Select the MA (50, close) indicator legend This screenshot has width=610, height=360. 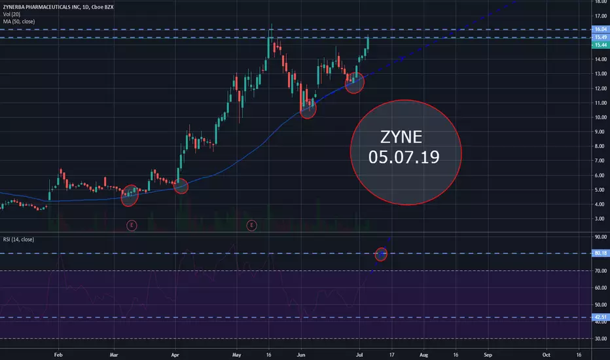[19, 22]
